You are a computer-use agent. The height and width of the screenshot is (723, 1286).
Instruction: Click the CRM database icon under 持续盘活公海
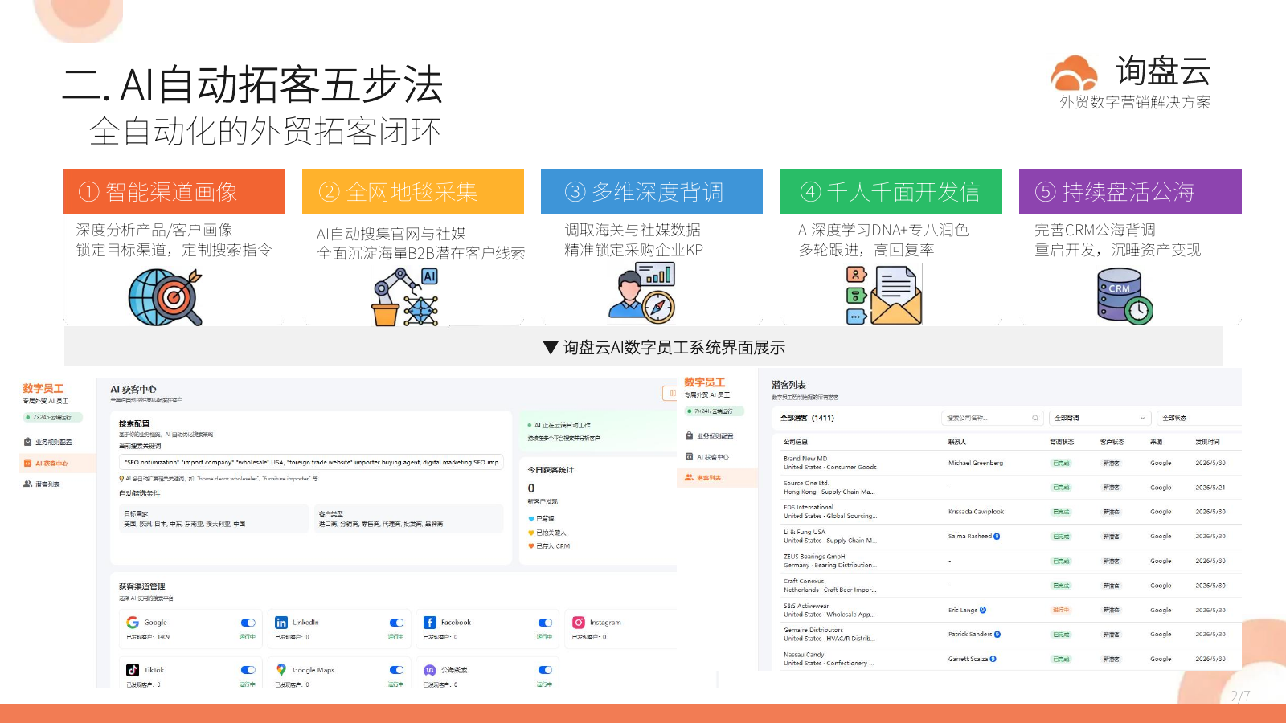[x=1125, y=296]
